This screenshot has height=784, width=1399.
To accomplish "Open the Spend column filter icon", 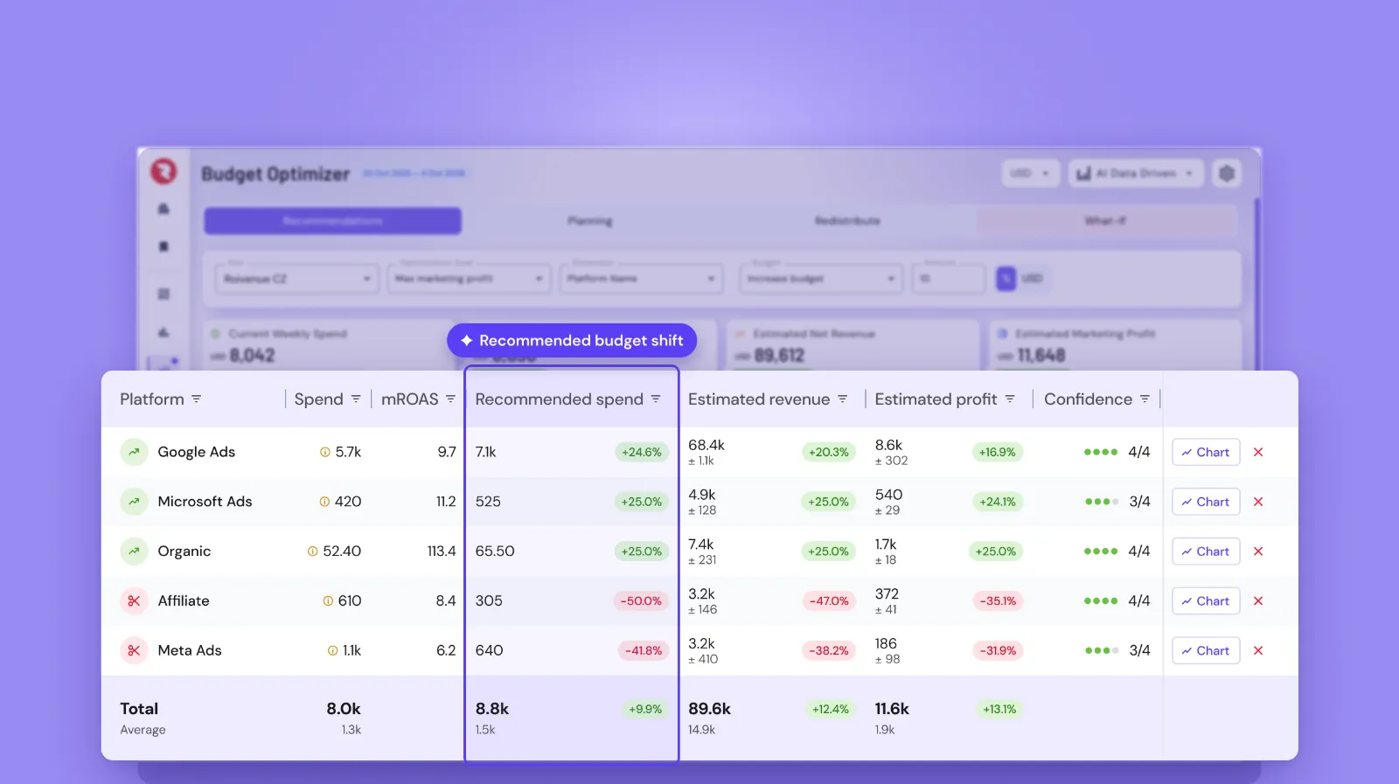I will tap(356, 399).
